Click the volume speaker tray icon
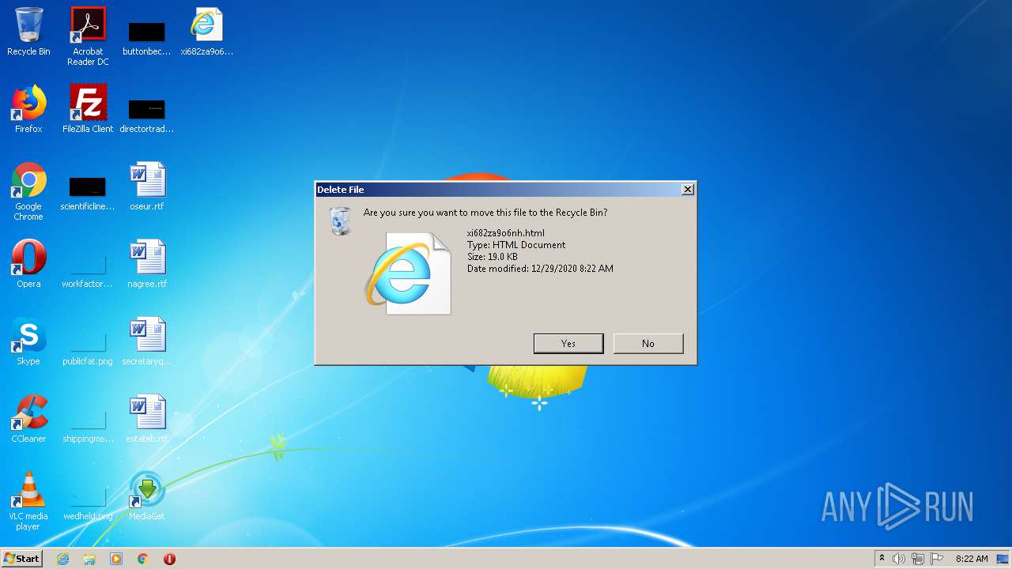This screenshot has width=1012, height=569. coord(899,559)
